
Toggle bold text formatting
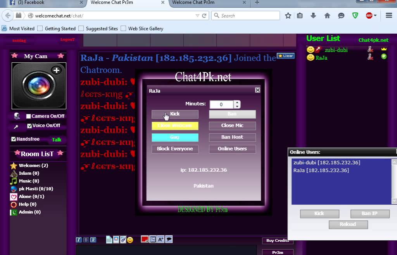[86, 240]
